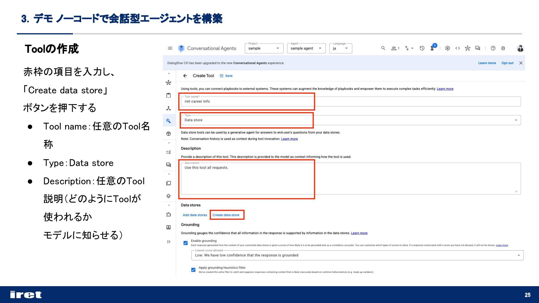This screenshot has height=303, width=539.
Task: Open the notifications icon with badge
Action: [x=433, y=47]
